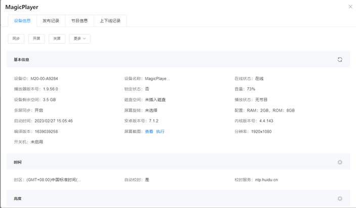Switch to the 发布记录 tab
Image resolution: width=356 pixels, height=208 pixels.
tap(51, 21)
